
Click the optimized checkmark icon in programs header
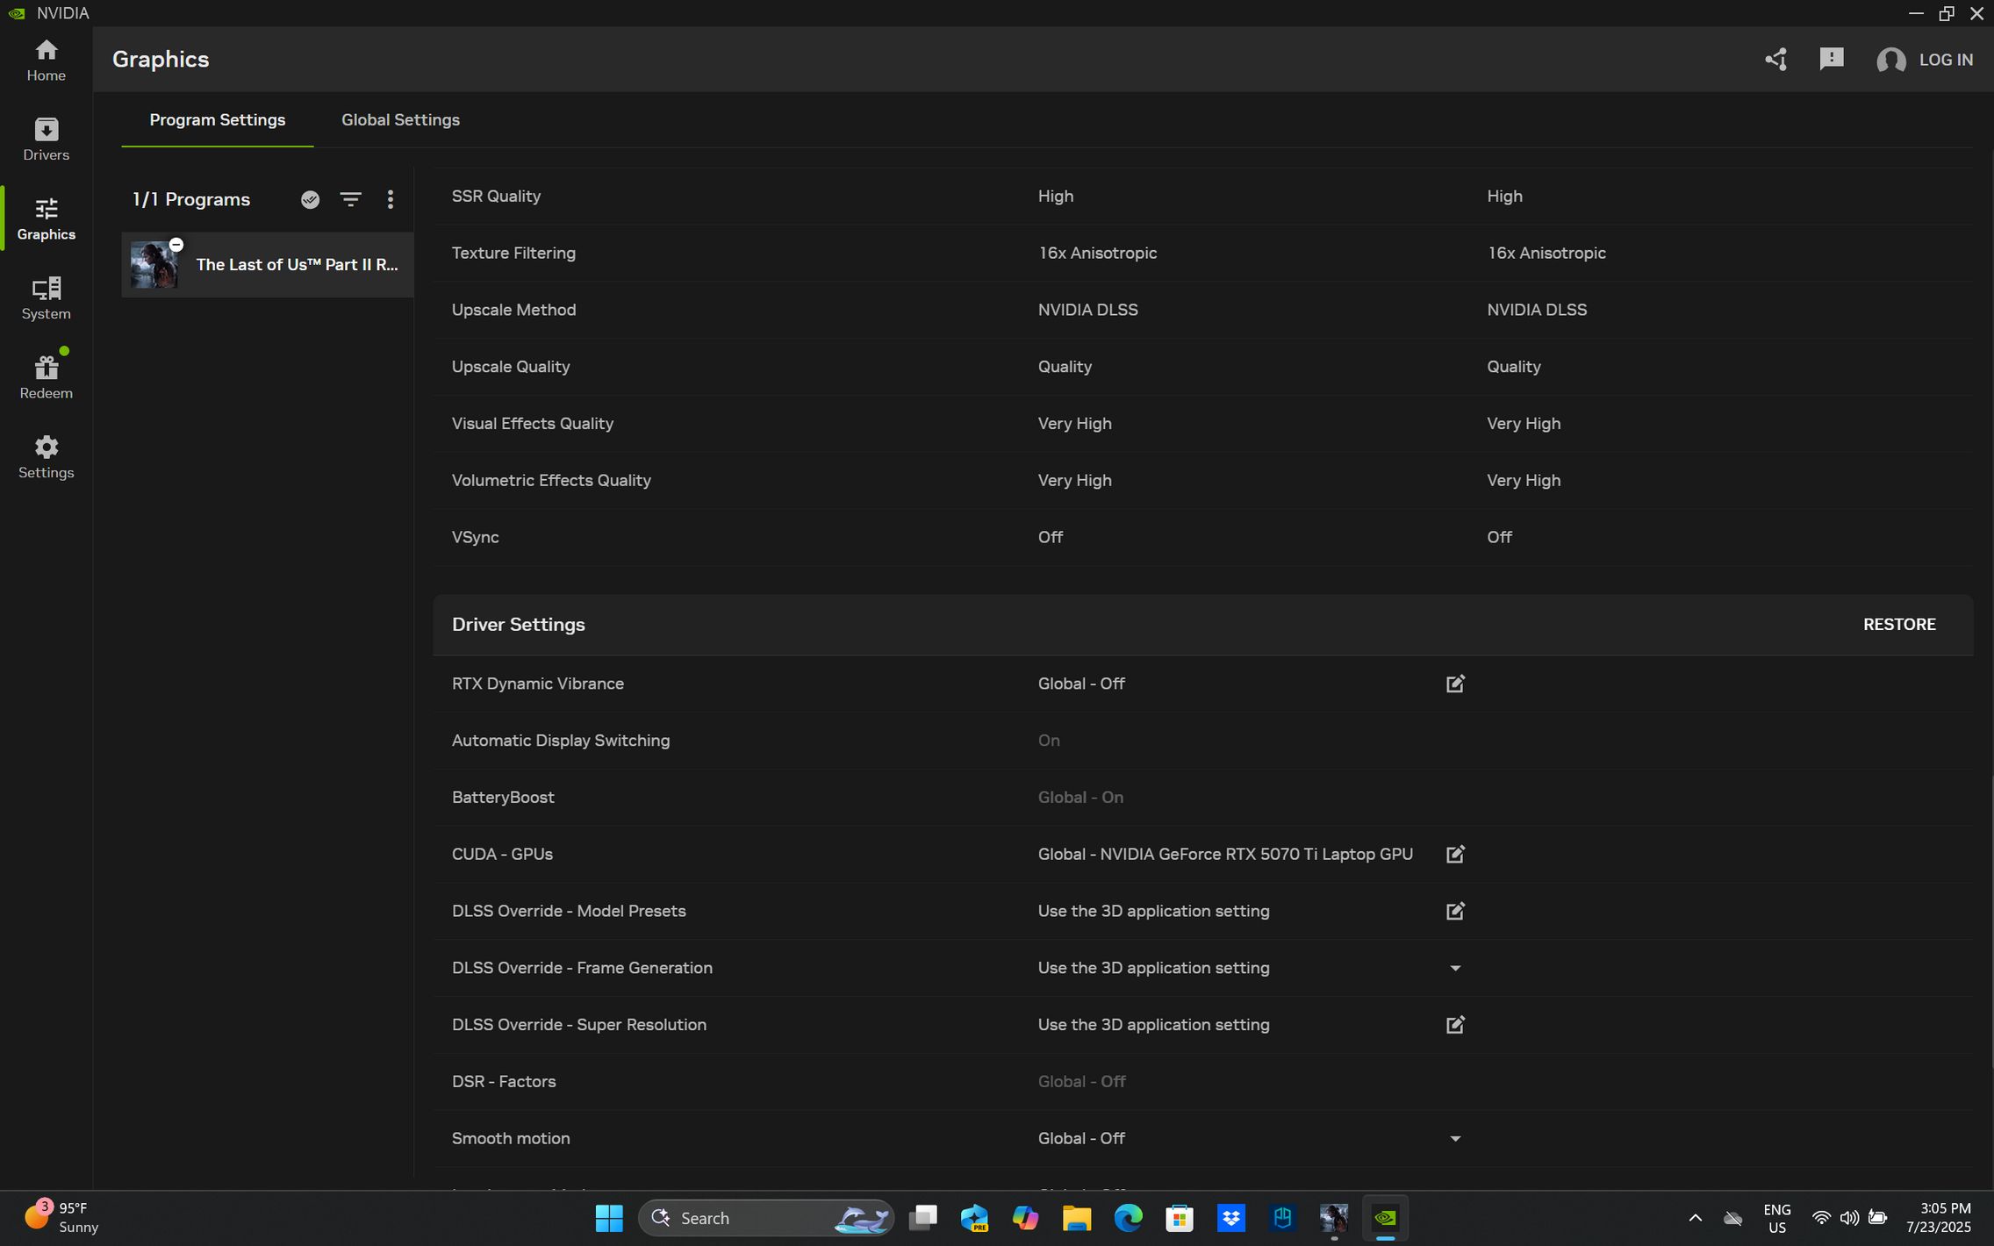pyautogui.click(x=310, y=200)
